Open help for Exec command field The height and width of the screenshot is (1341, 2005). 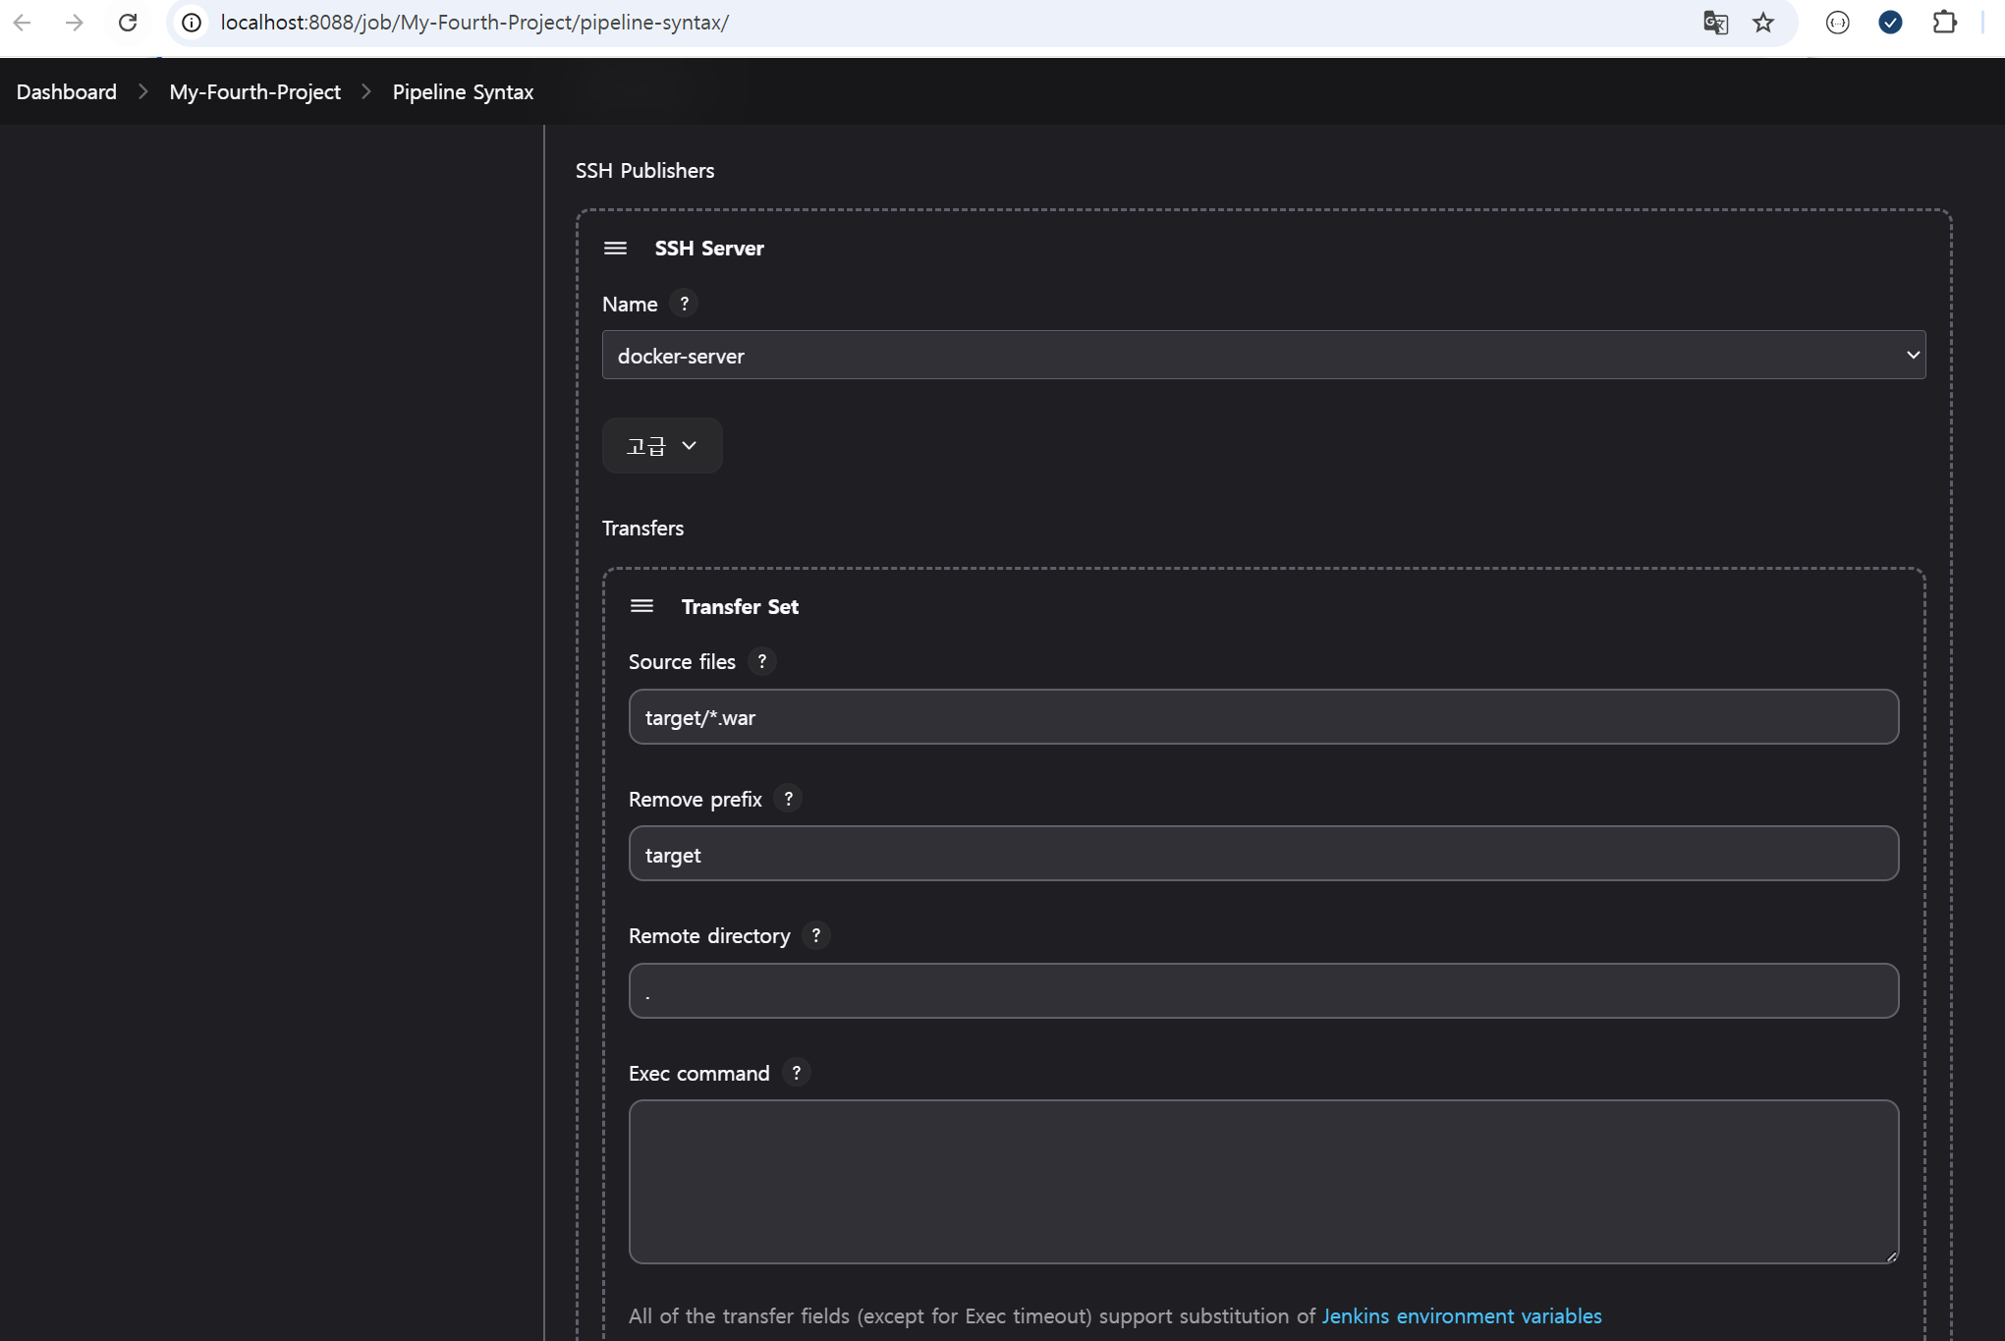[x=796, y=1073]
